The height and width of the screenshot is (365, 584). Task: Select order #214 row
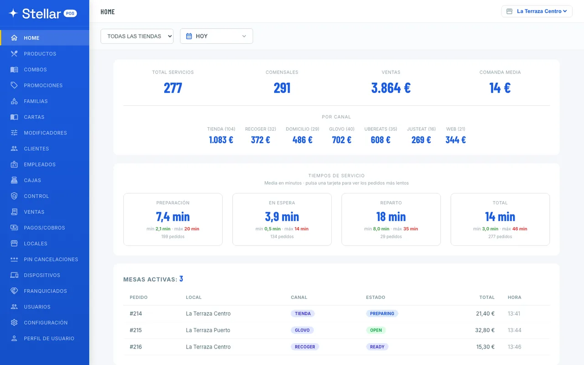[x=336, y=313]
